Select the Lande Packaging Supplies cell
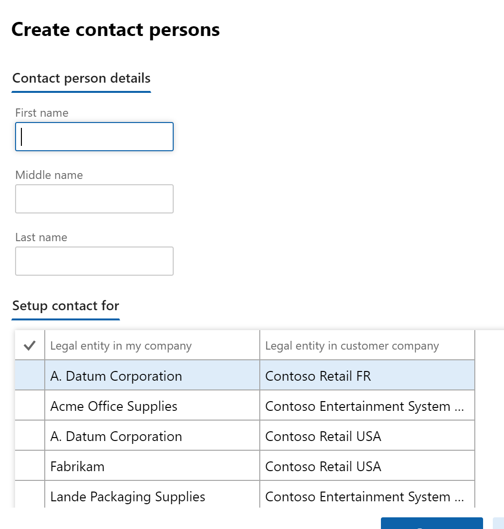This screenshot has width=504, height=529. click(x=152, y=496)
